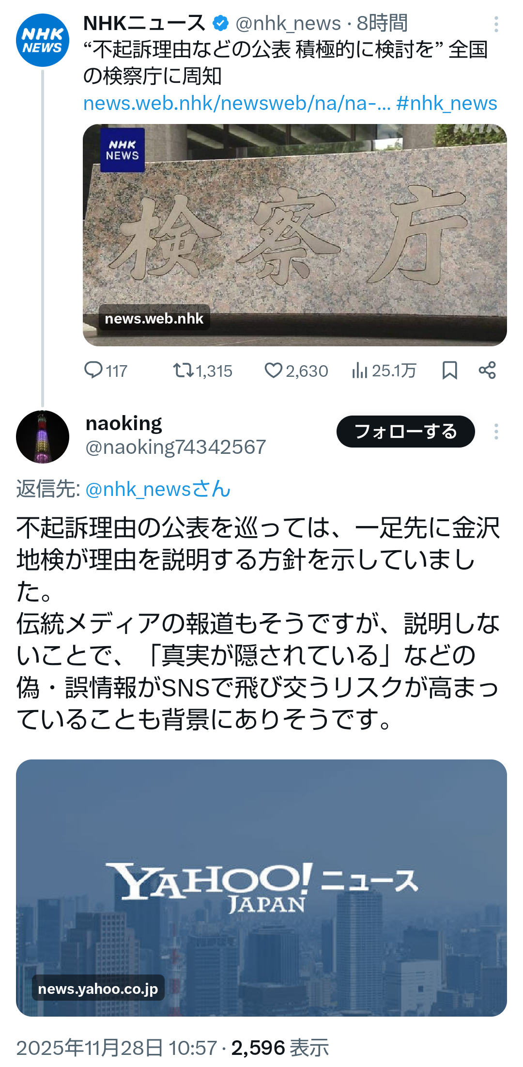Screen dimensions: 523x1067
Task: Tap the #nhk_news hashtag
Action: 446,103
